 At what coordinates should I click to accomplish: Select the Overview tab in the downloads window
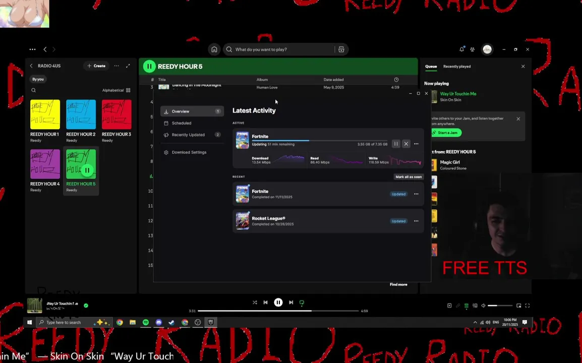coord(192,111)
